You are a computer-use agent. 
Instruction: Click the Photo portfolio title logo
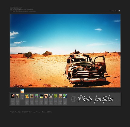pyautogui.click(x=96, y=99)
